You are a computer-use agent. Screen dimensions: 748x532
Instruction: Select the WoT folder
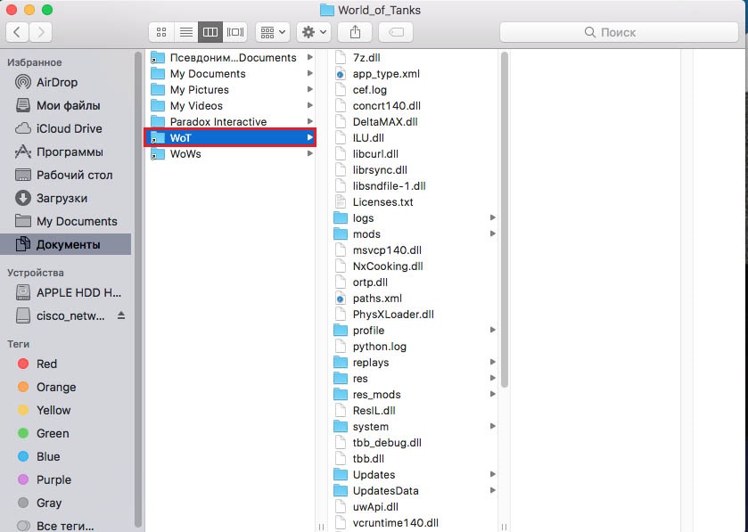(231, 138)
